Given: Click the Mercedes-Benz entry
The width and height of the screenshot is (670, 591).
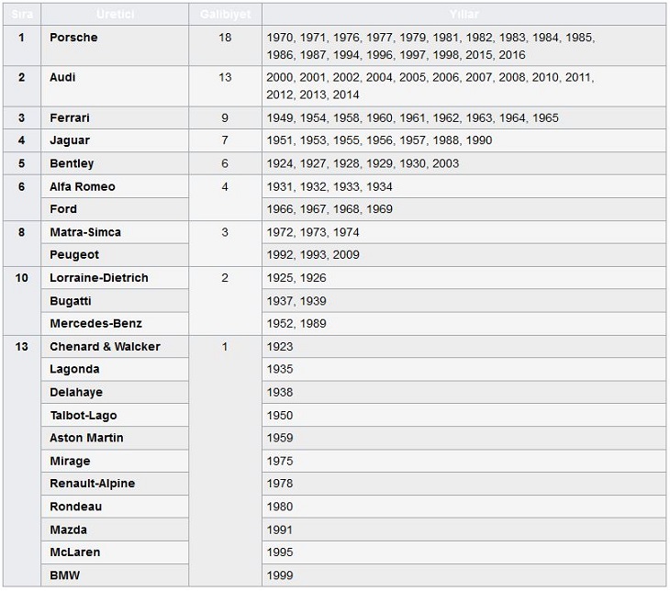Looking at the screenshot, I should coord(95,323).
